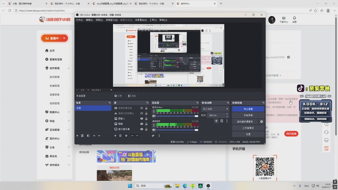This screenshot has height=190, width=338.
Task: Open dropdown arrow on orange live button
Action: 64,38
